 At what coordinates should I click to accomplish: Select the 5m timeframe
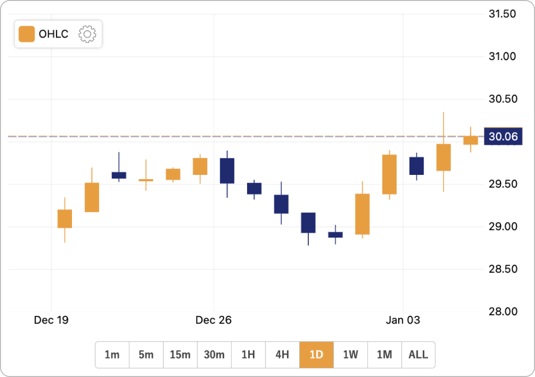[146, 355]
